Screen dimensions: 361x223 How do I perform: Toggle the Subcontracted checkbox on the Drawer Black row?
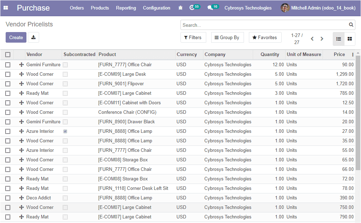coord(65,122)
